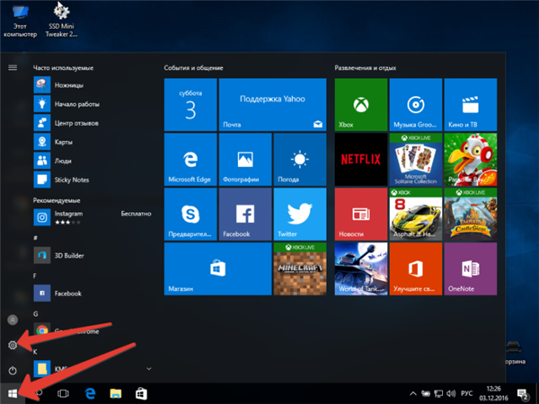
Task: Open the Кино и ТВ tile
Action: click(470, 104)
